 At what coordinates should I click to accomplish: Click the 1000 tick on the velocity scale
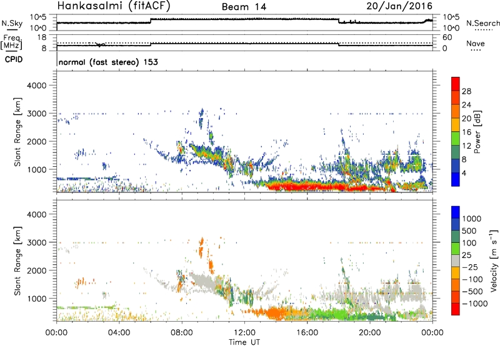pyautogui.click(x=471, y=219)
